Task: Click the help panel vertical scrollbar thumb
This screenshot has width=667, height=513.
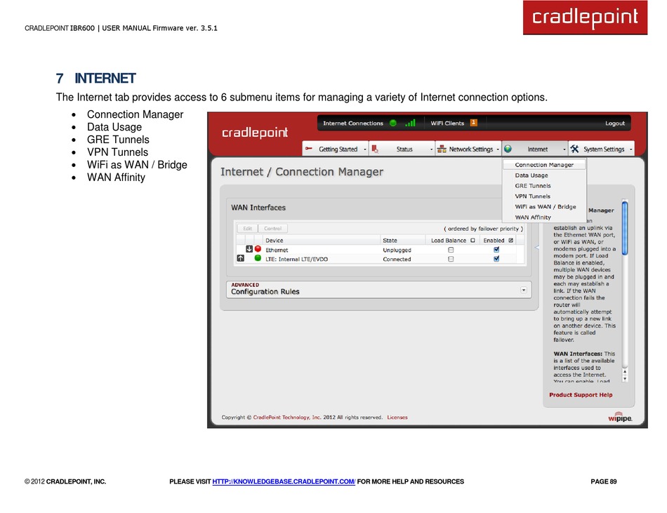Action: pos(625,228)
